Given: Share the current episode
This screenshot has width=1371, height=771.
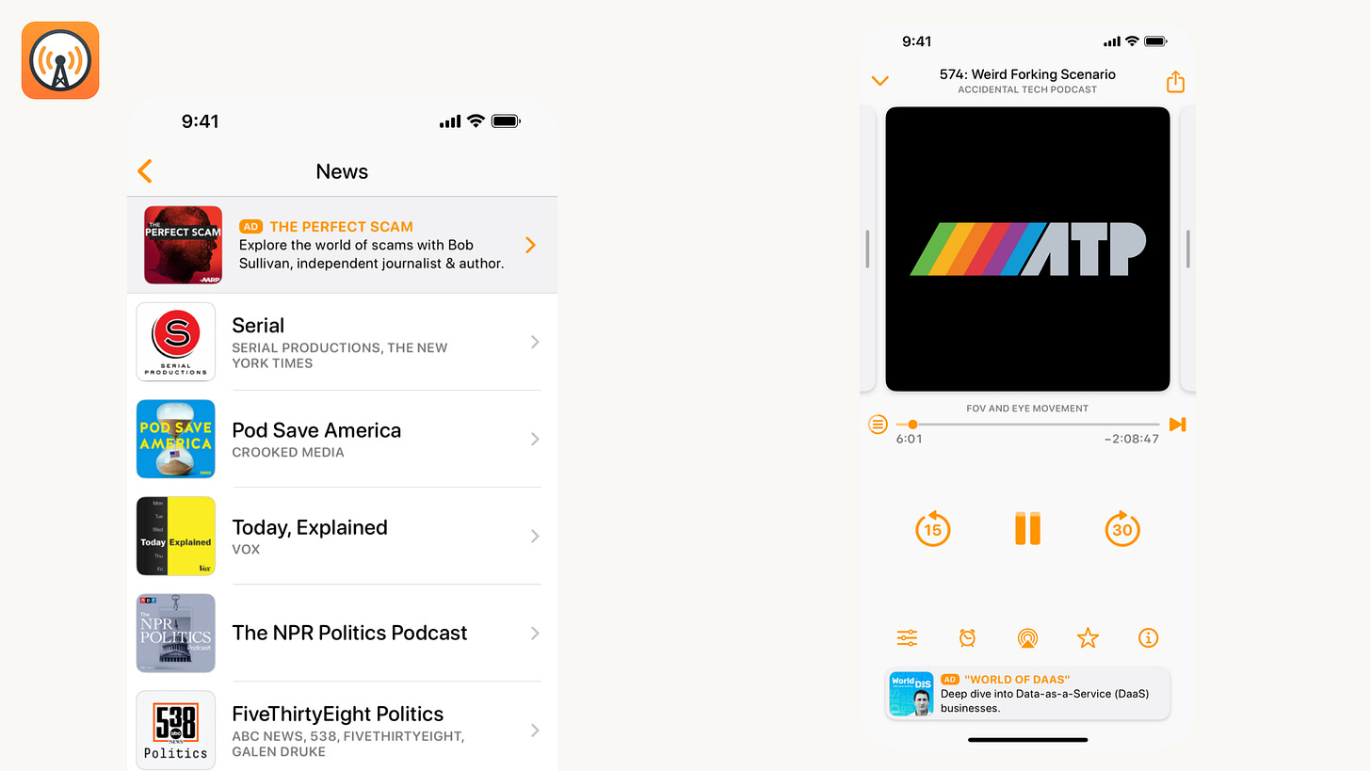Looking at the screenshot, I should (1175, 81).
